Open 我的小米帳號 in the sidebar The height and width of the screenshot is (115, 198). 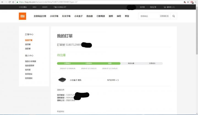coord(31,61)
